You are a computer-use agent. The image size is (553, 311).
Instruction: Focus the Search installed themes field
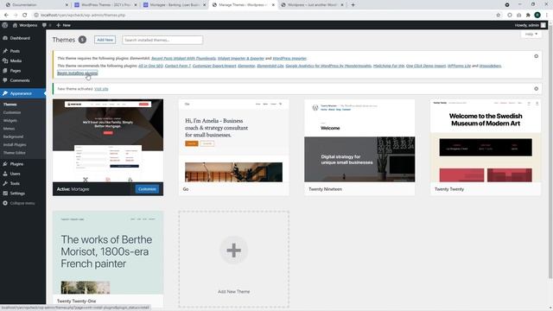[162, 41]
